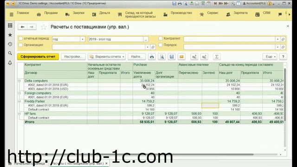Collapse the Delta computers group
Screen dimensions: 297x167
[x=19, y=81]
